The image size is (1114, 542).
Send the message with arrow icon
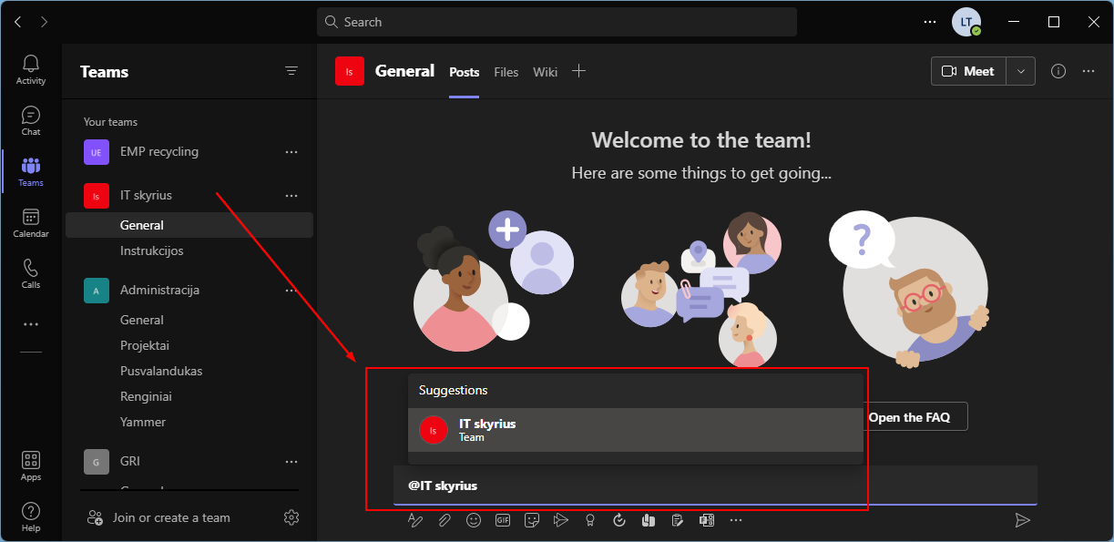[x=1023, y=520]
